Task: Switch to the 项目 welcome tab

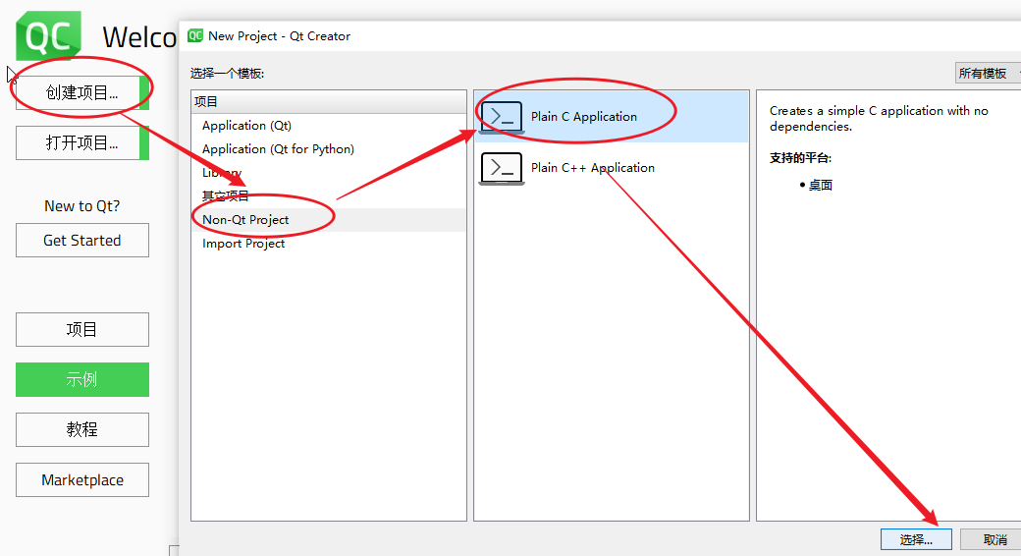Action: click(82, 330)
